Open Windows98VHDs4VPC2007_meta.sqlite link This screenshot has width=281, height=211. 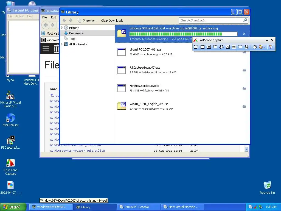[77, 151]
